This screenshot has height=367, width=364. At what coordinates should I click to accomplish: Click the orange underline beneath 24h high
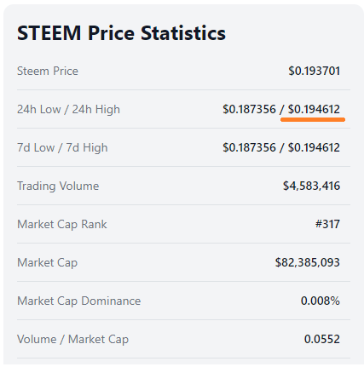(313, 120)
